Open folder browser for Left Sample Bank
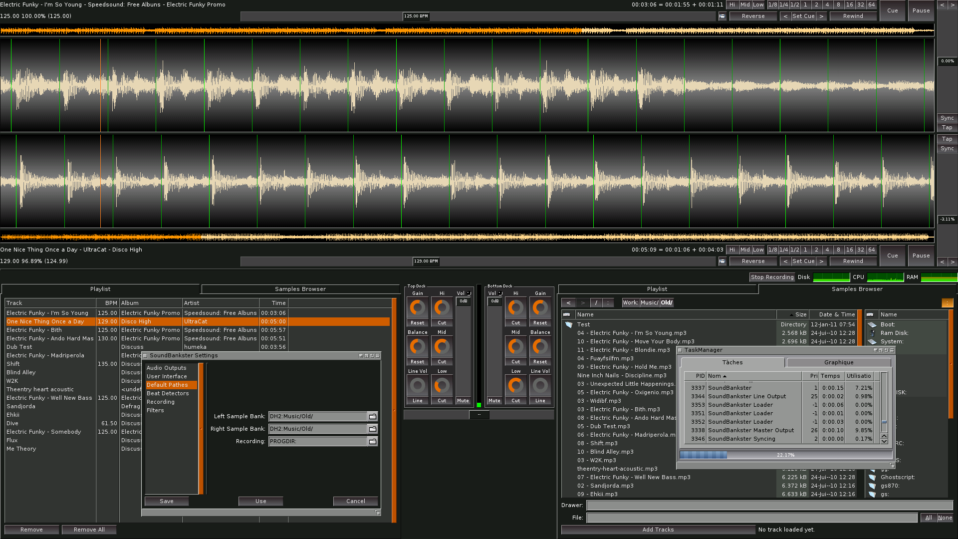This screenshot has height=539, width=958. pyautogui.click(x=372, y=416)
